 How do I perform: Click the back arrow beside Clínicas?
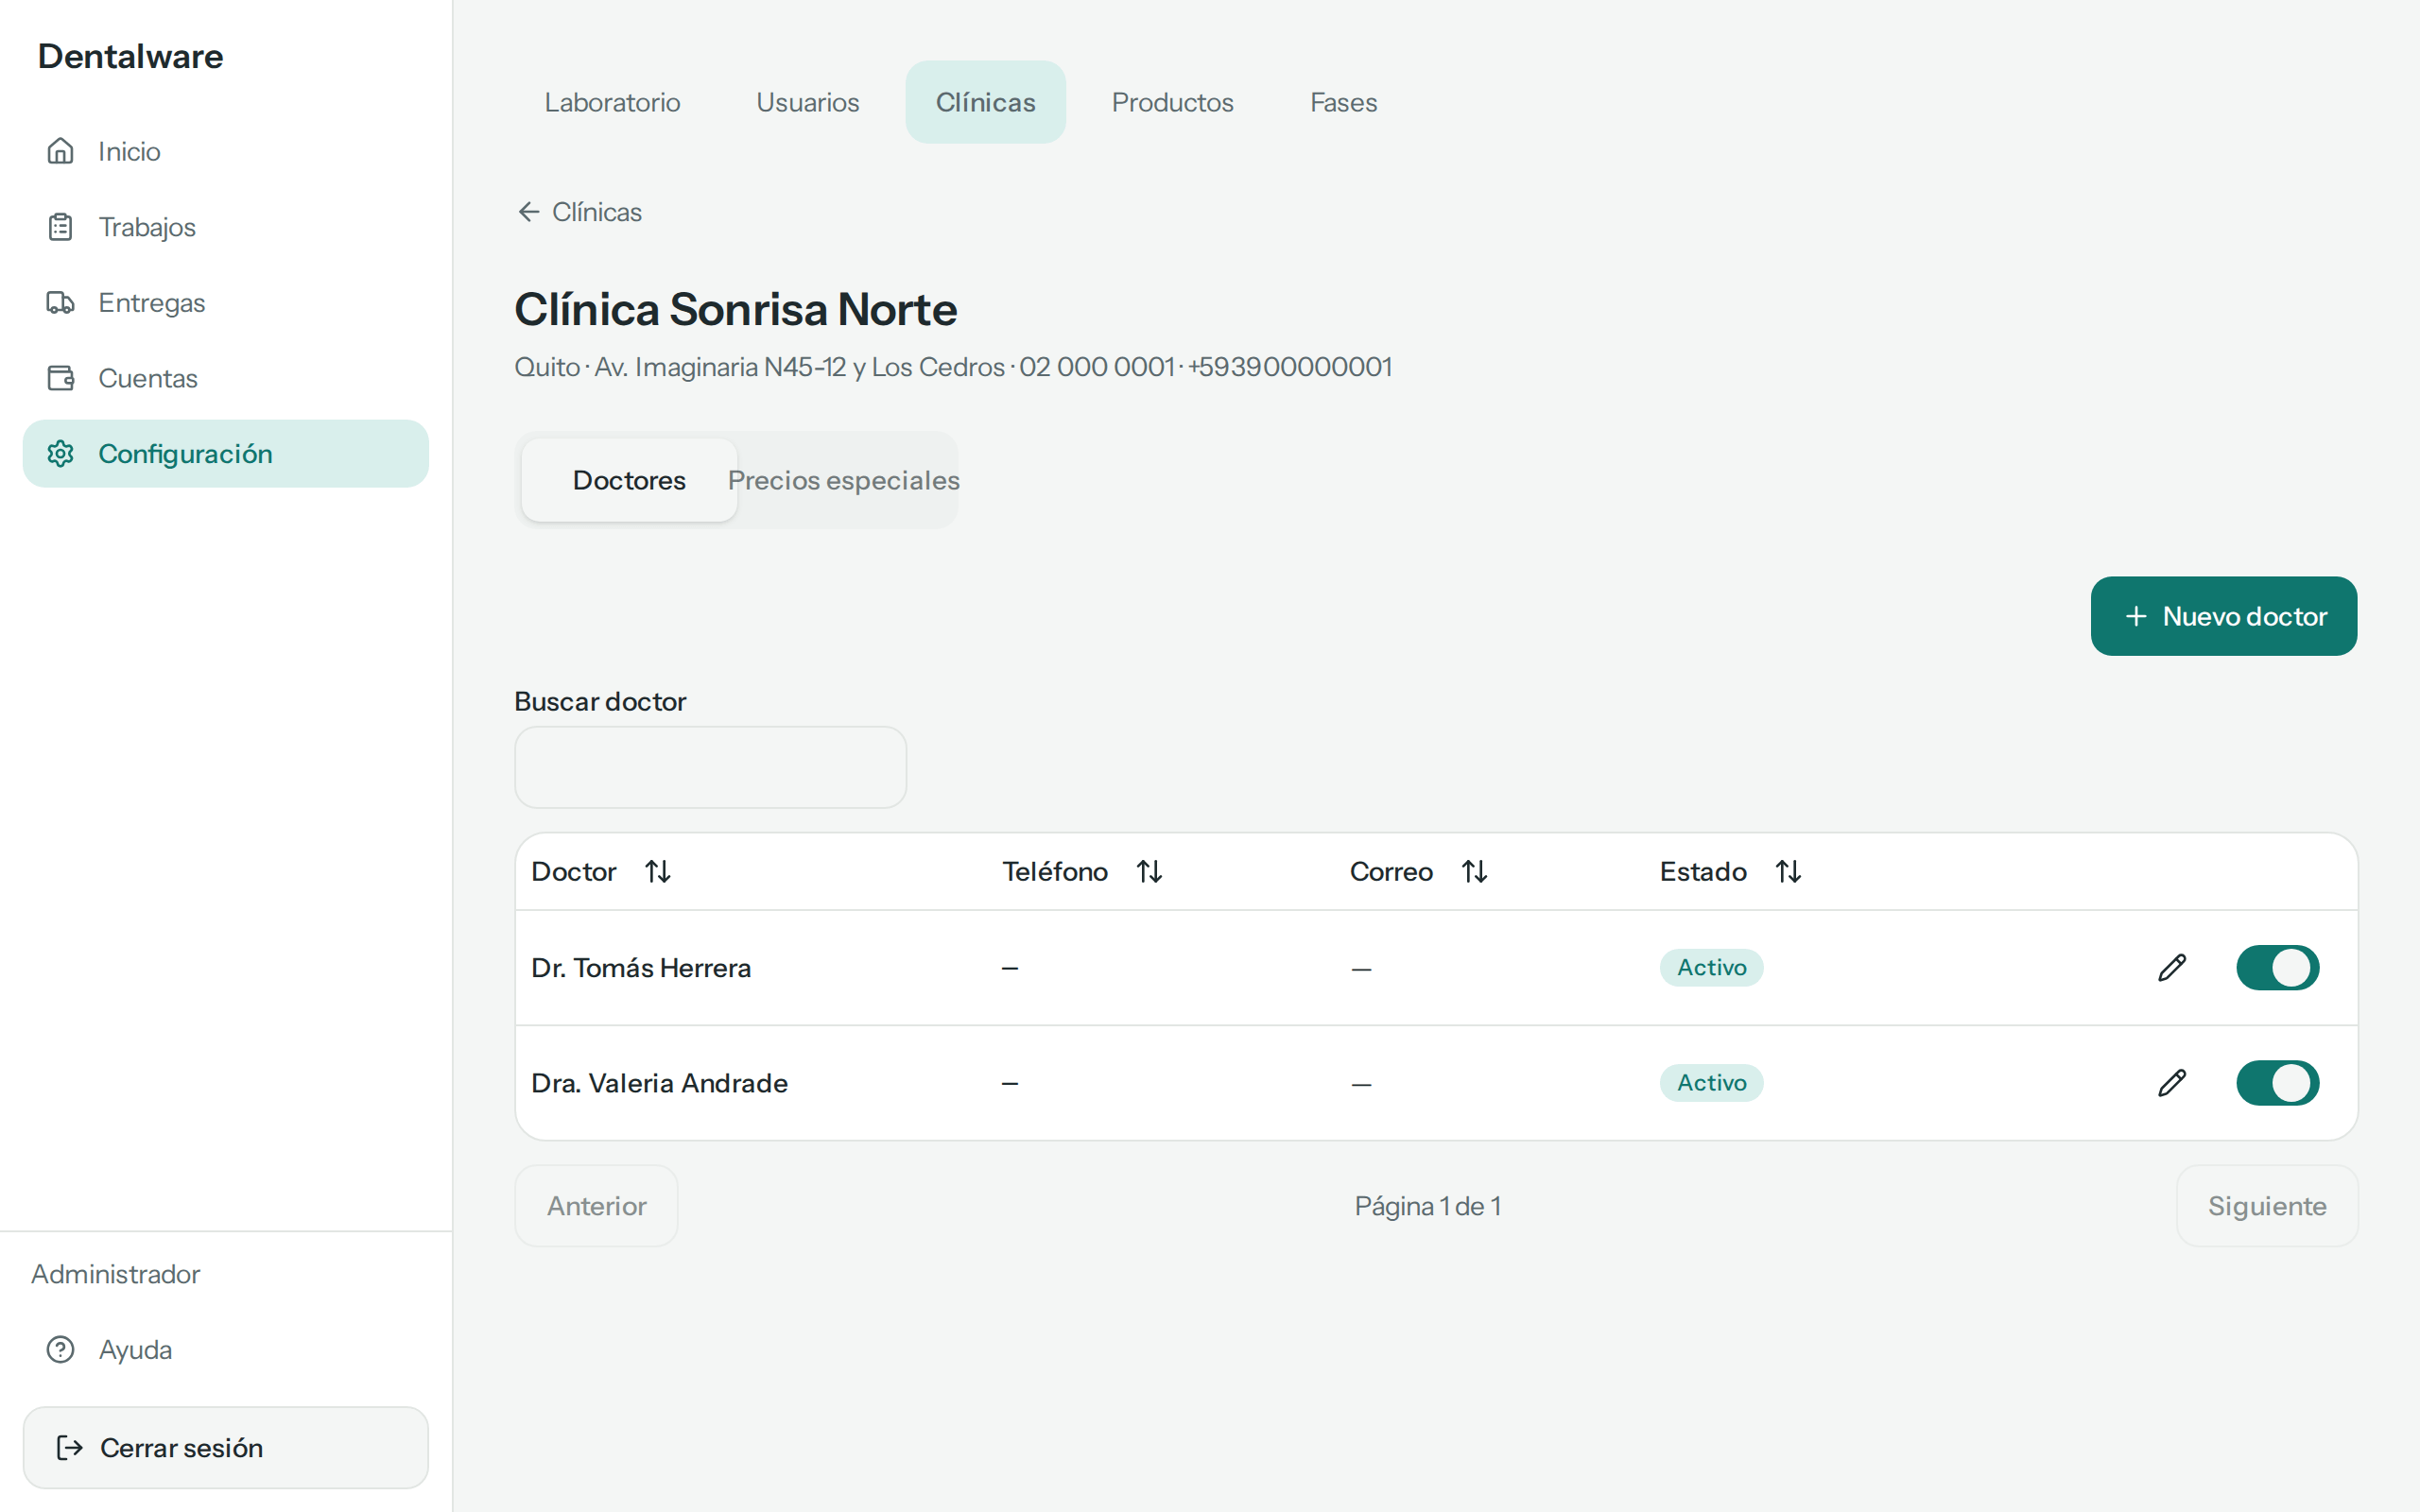(528, 212)
